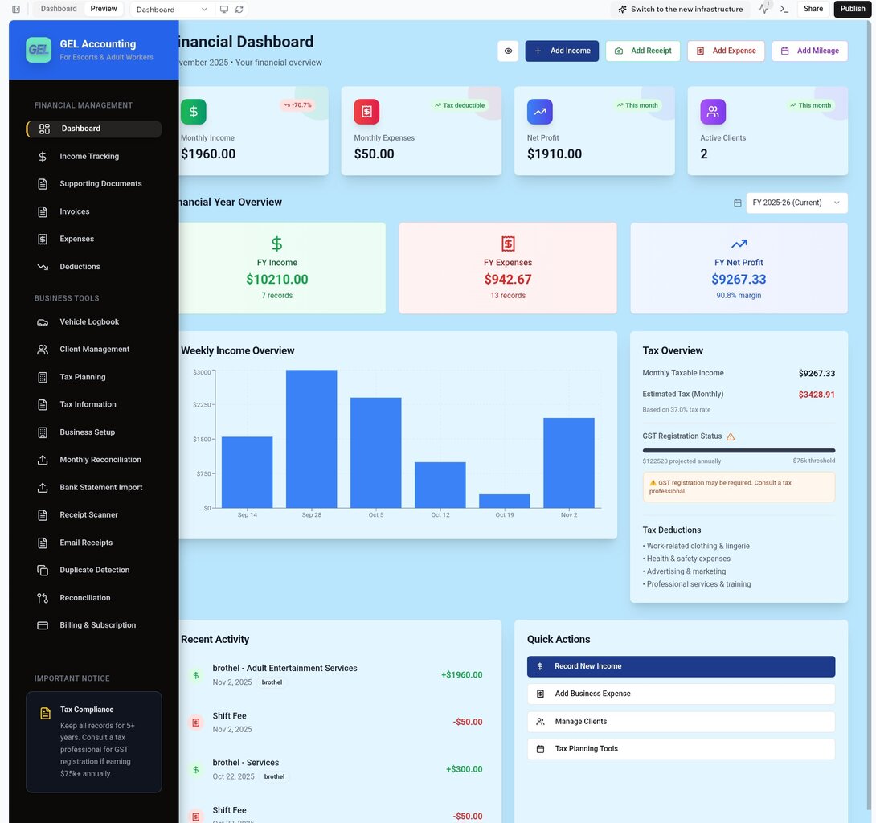Expand the FY 2025-26 (Current) dropdown

tap(796, 203)
